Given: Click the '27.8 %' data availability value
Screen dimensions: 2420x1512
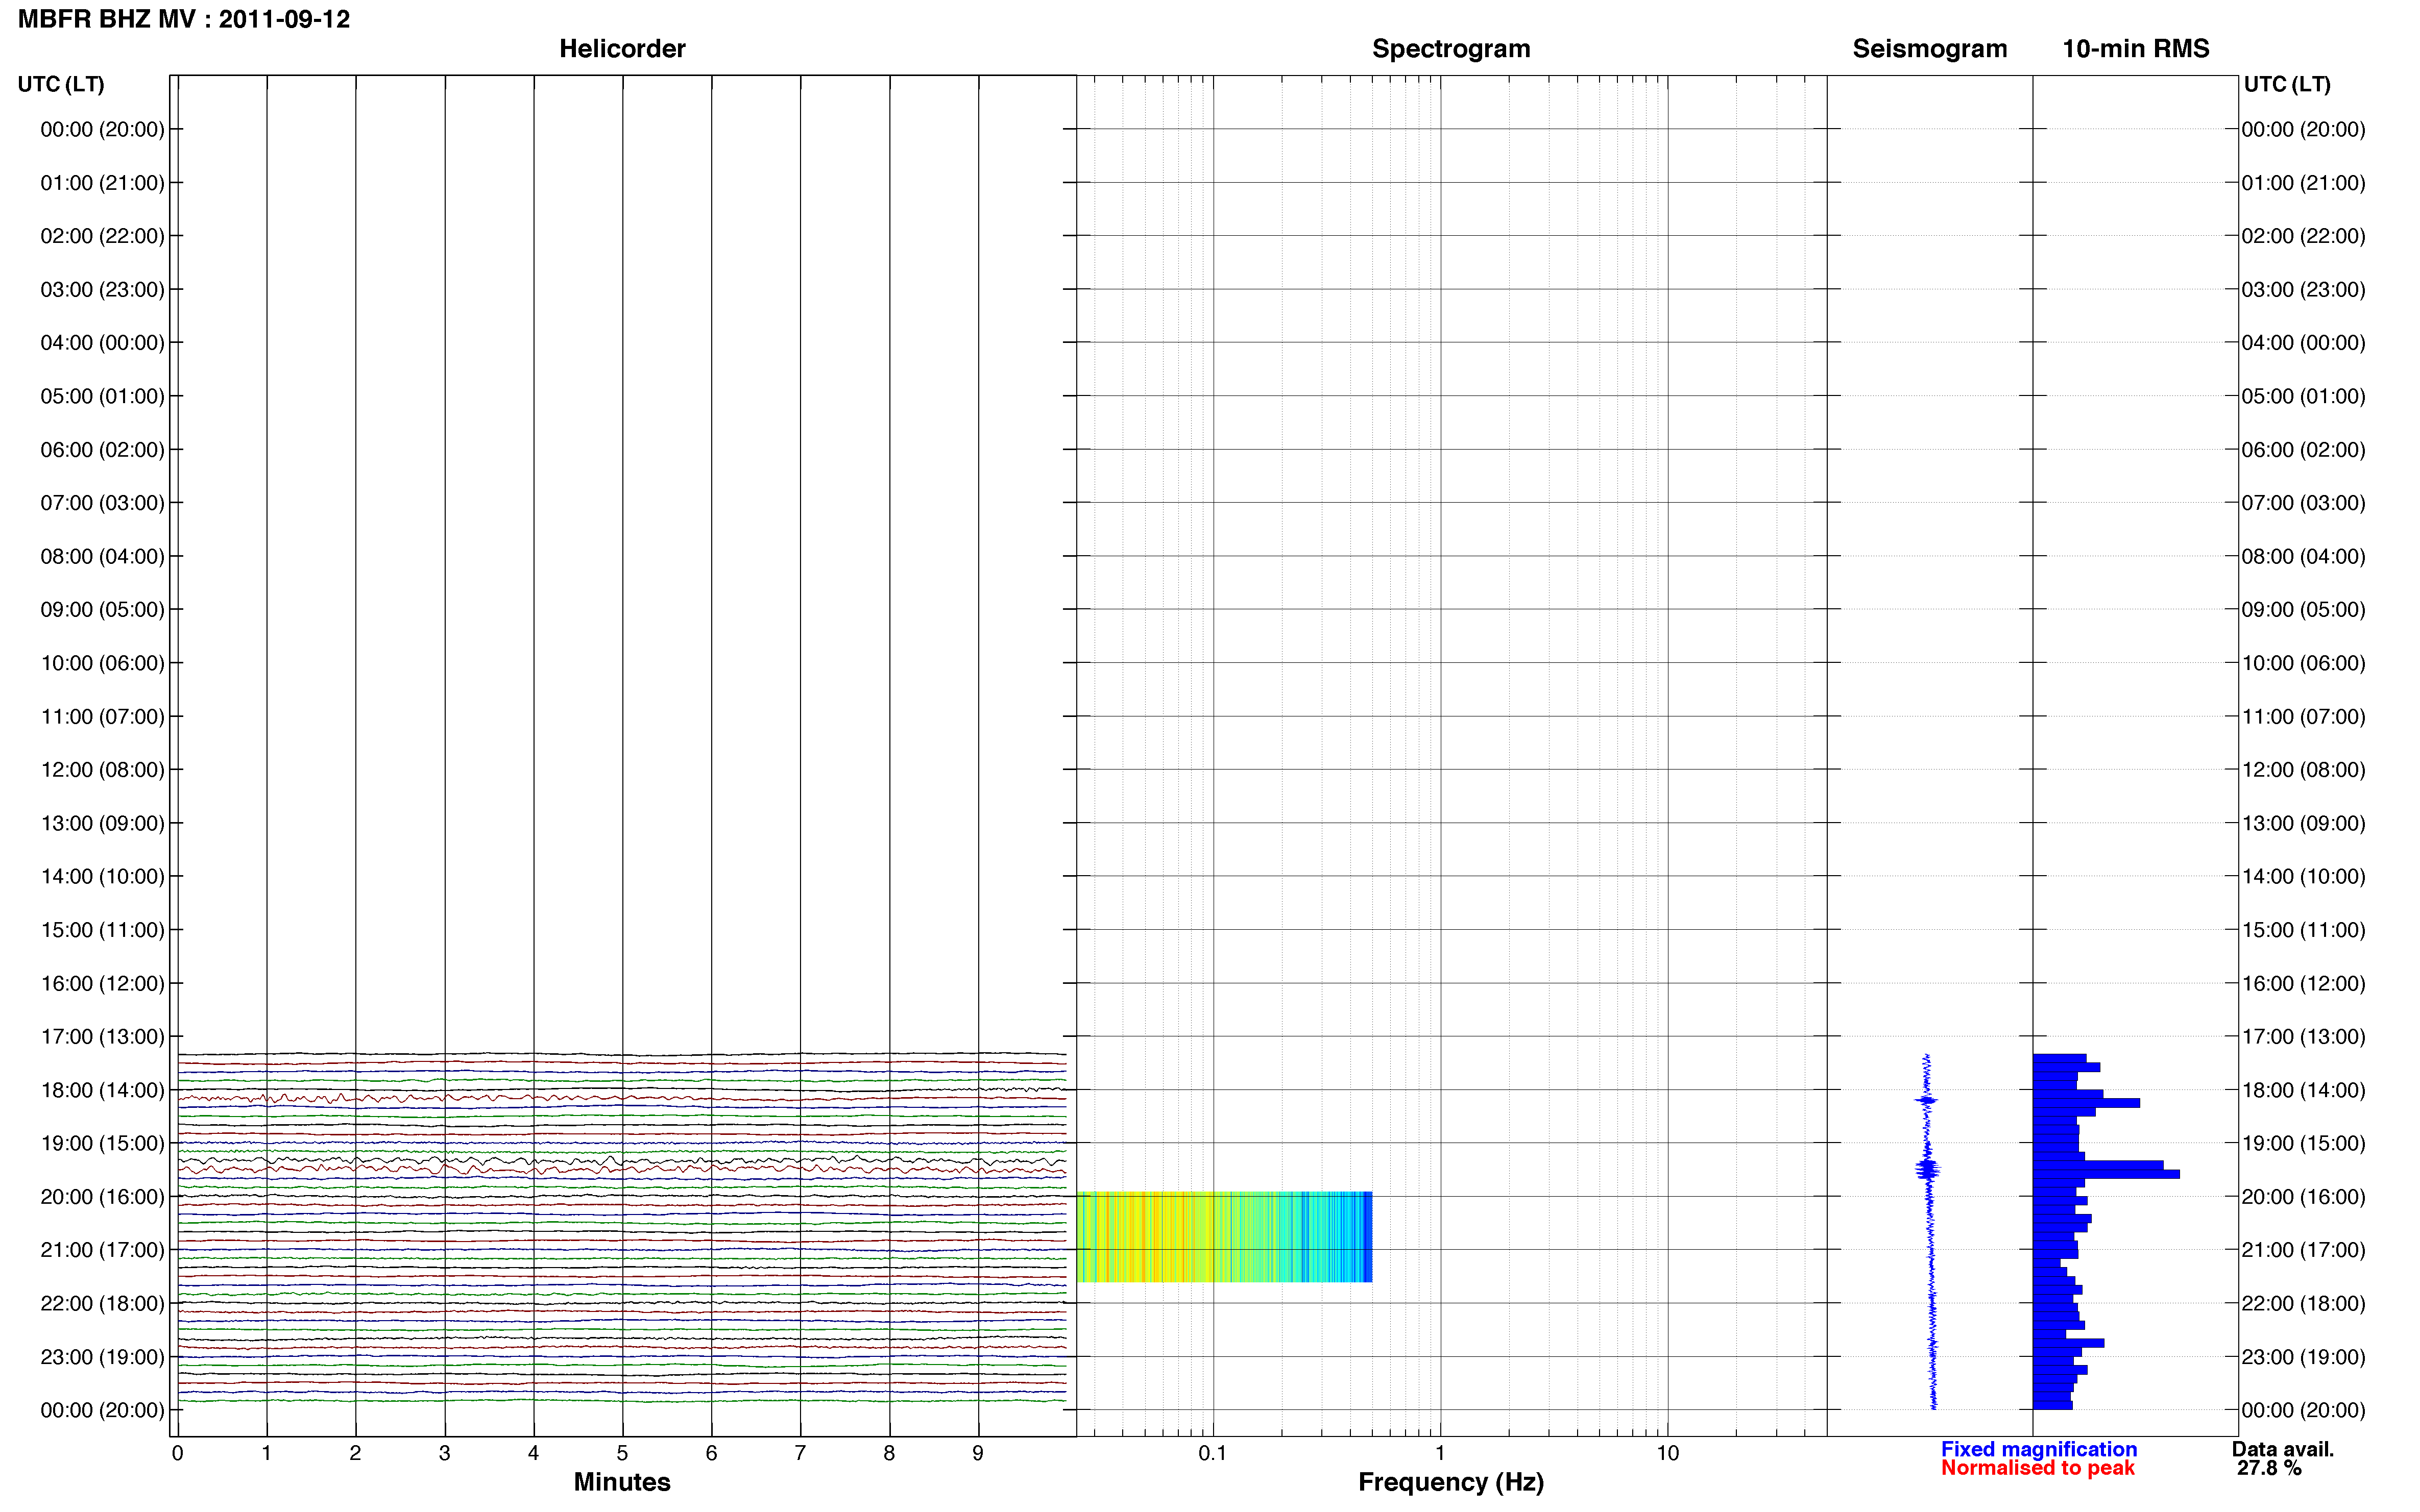Looking at the screenshot, I should click(2269, 1468).
